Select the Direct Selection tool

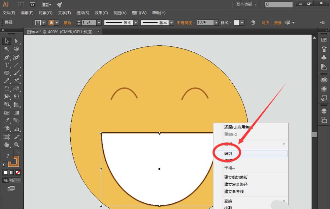coord(16,41)
